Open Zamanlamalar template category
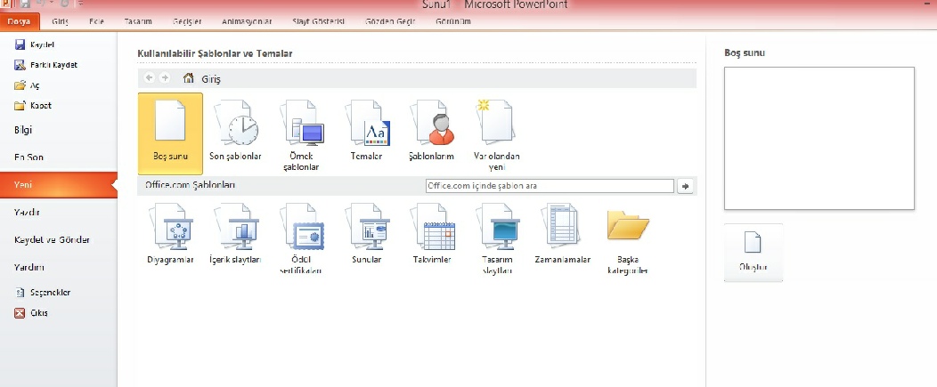937x387 pixels. [562, 233]
